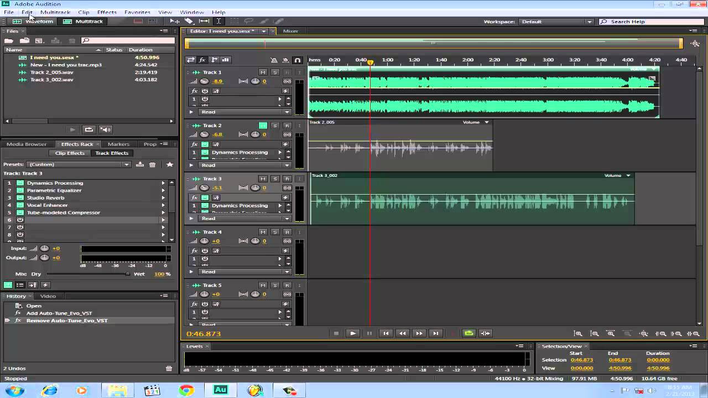
Task: Switch to the Mixer tab
Action: tap(290, 31)
